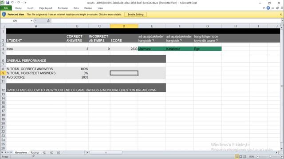Open the Review ribbon tab
The height and width of the screenshot is (159, 284).
click(x=88, y=8)
